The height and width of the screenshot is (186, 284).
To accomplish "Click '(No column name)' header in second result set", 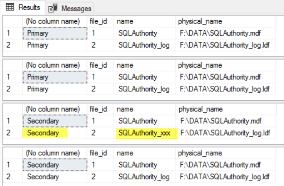I will click(55, 65).
